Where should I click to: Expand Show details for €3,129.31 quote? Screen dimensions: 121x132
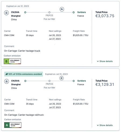tap(105, 125)
